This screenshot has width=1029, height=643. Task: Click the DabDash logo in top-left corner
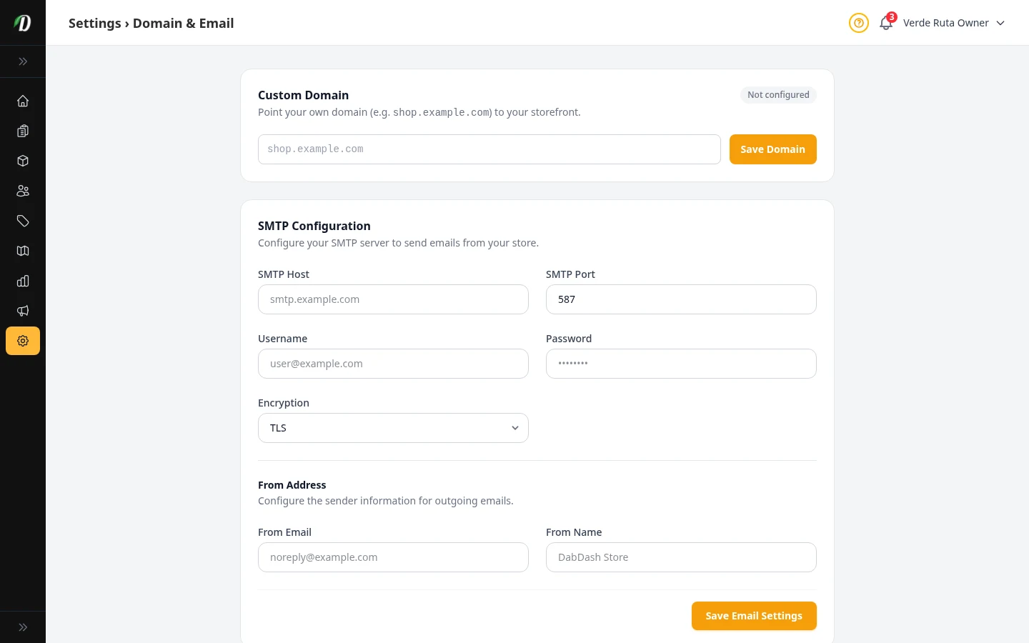(x=23, y=23)
